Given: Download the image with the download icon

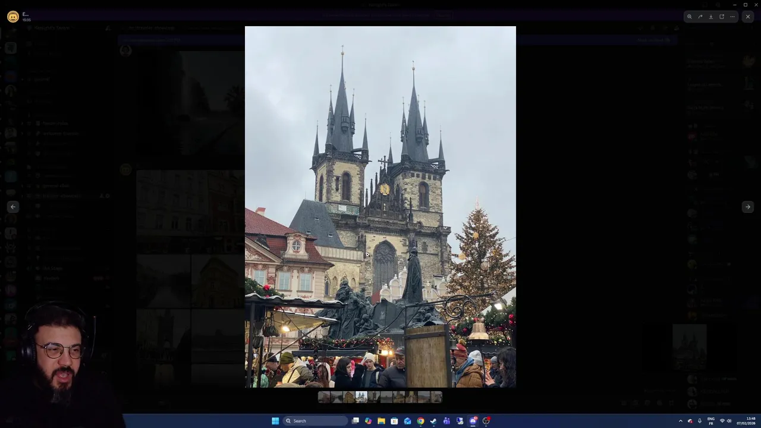Looking at the screenshot, I should (x=711, y=17).
